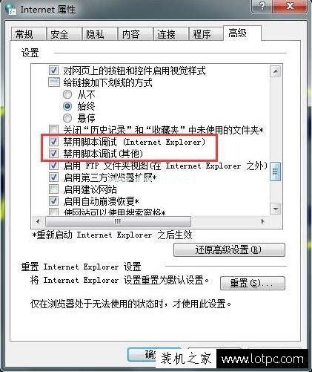The image size is (312, 372).
Task: Click the settings list scroll down arrow
Action: [x=275, y=209]
